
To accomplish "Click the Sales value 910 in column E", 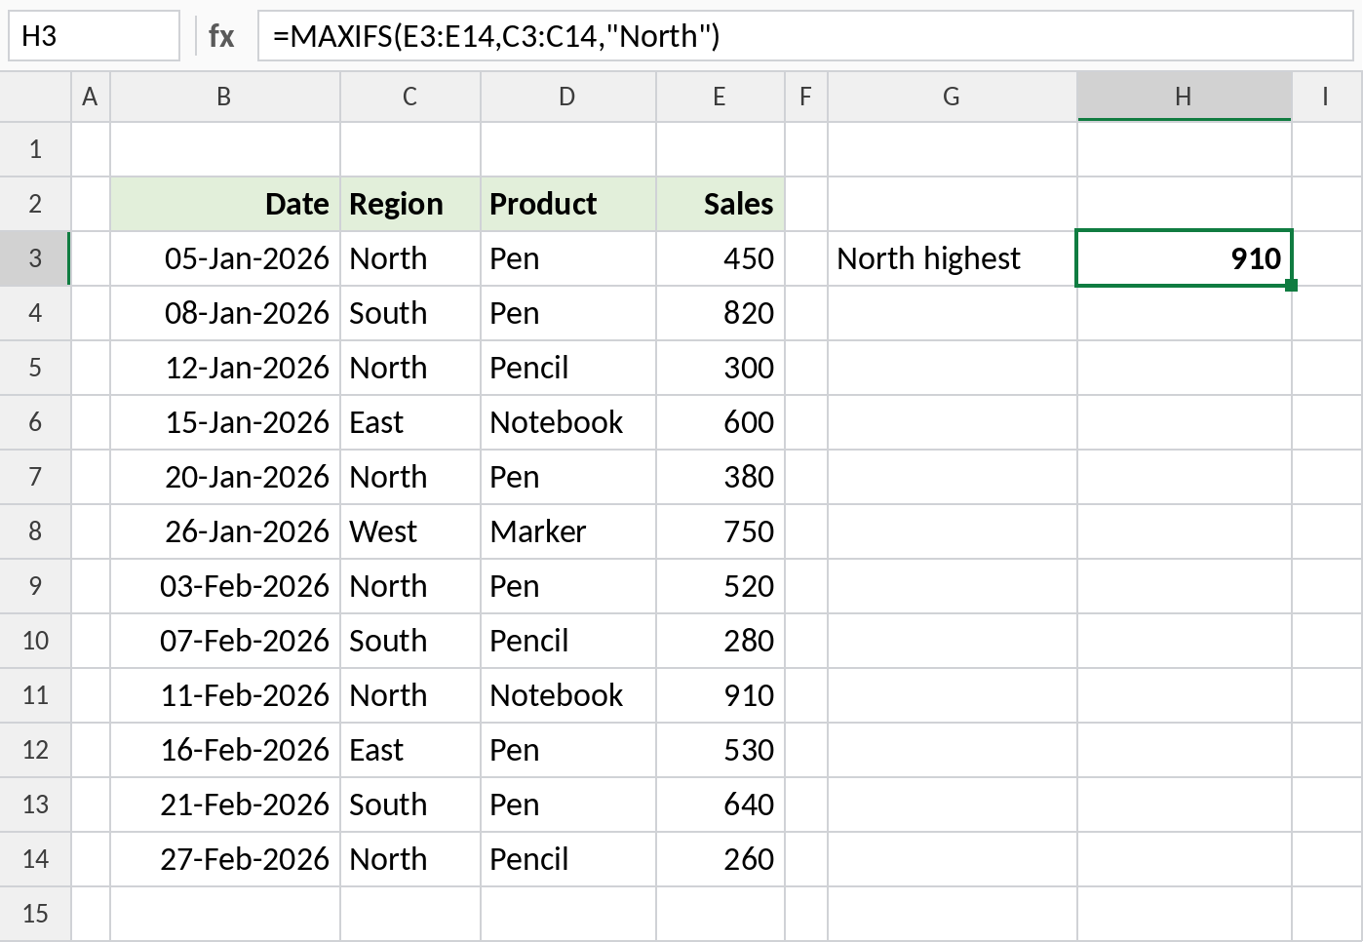I will pyautogui.click(x=720, y=695).
